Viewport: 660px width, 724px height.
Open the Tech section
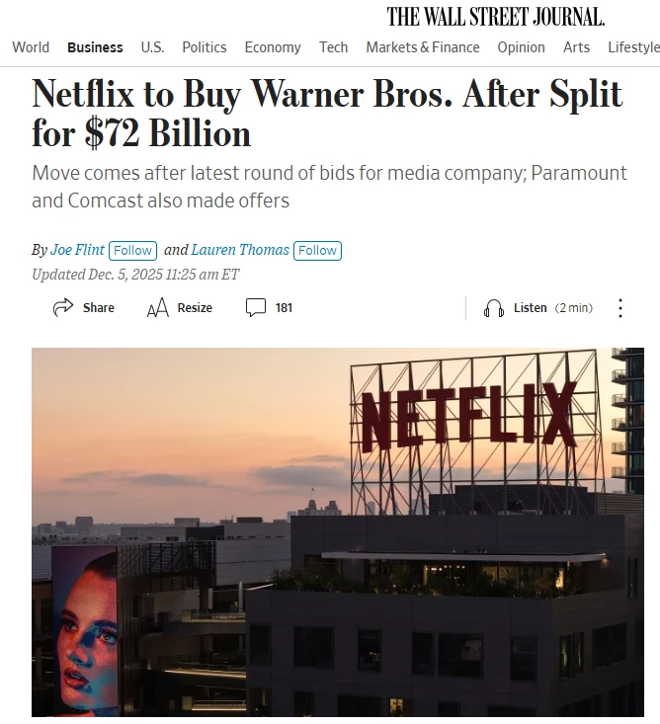pos(333,47)
